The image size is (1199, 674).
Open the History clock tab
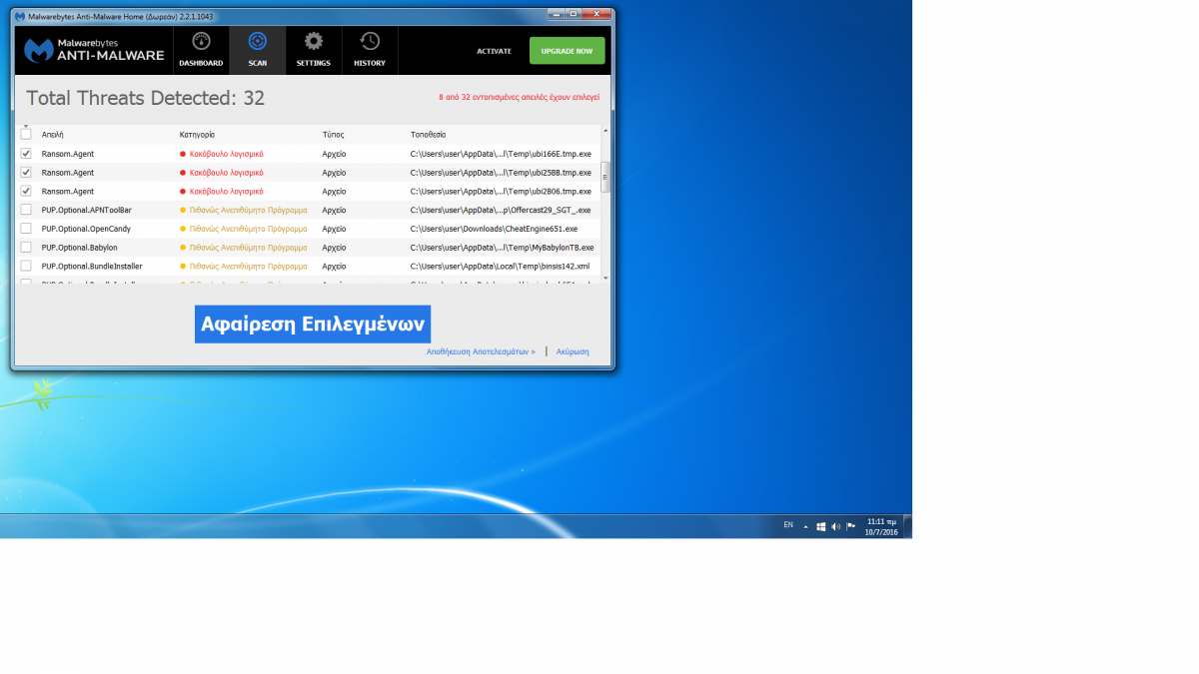(x=370, y=50)
